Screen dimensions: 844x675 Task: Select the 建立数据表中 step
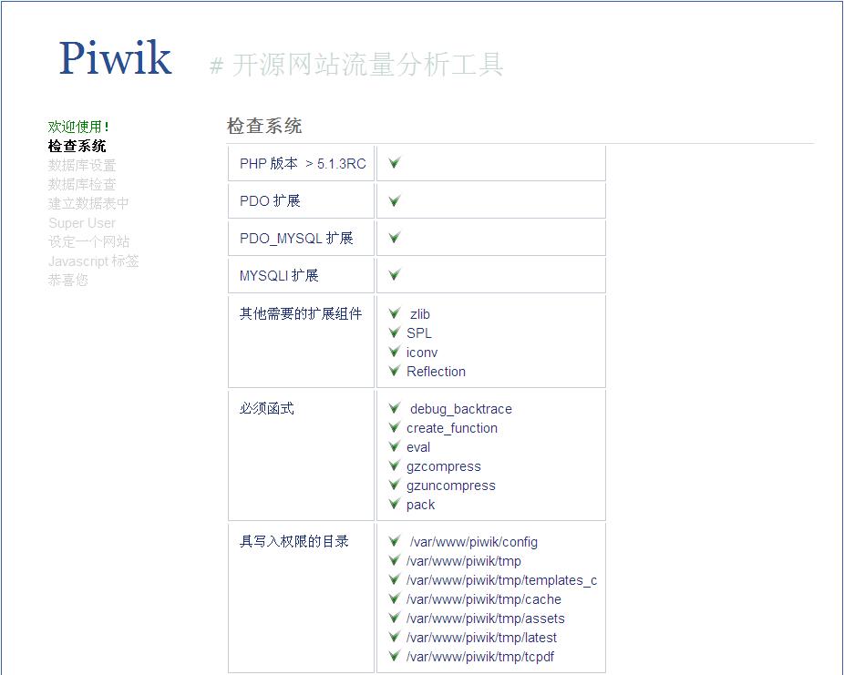(x=88, y=203)
